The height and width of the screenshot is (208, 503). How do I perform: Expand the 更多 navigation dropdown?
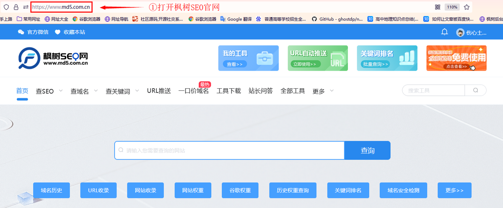pyautogui.click(x=323, y=91)
